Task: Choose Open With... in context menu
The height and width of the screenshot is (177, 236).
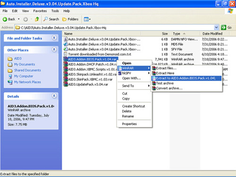Action: click(135, 78)
